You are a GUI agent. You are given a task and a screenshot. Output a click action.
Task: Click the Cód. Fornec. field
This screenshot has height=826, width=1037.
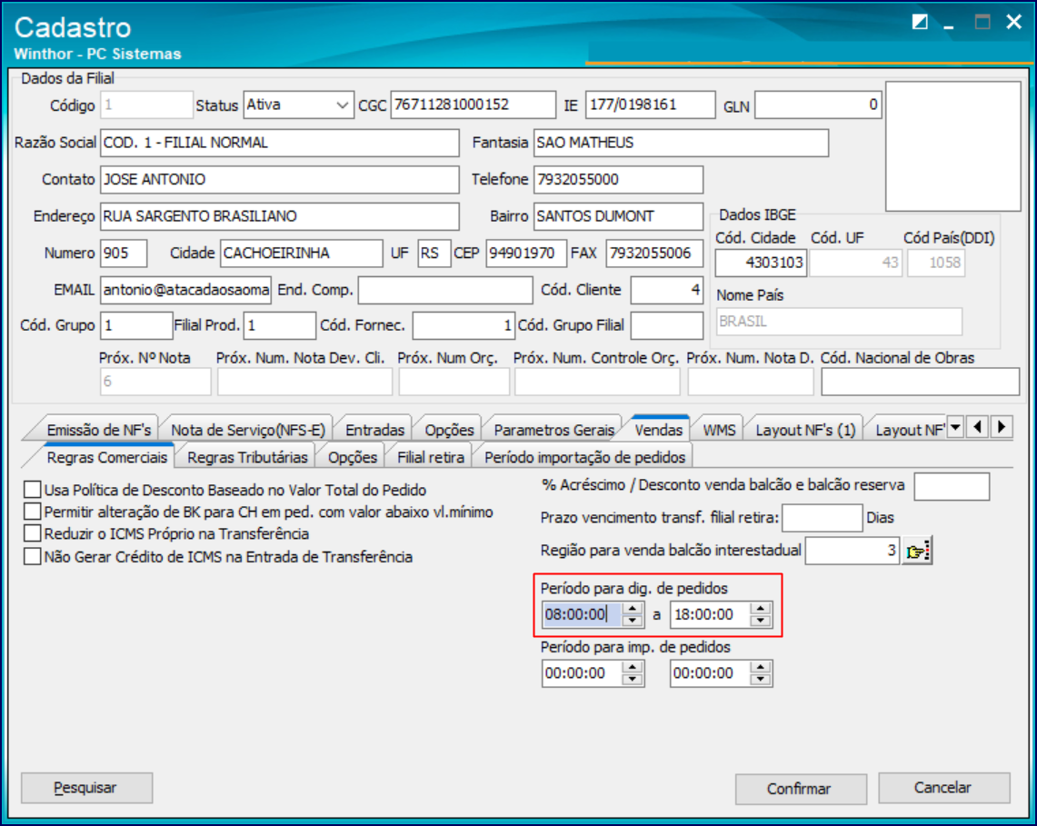(x=464, y=325)
